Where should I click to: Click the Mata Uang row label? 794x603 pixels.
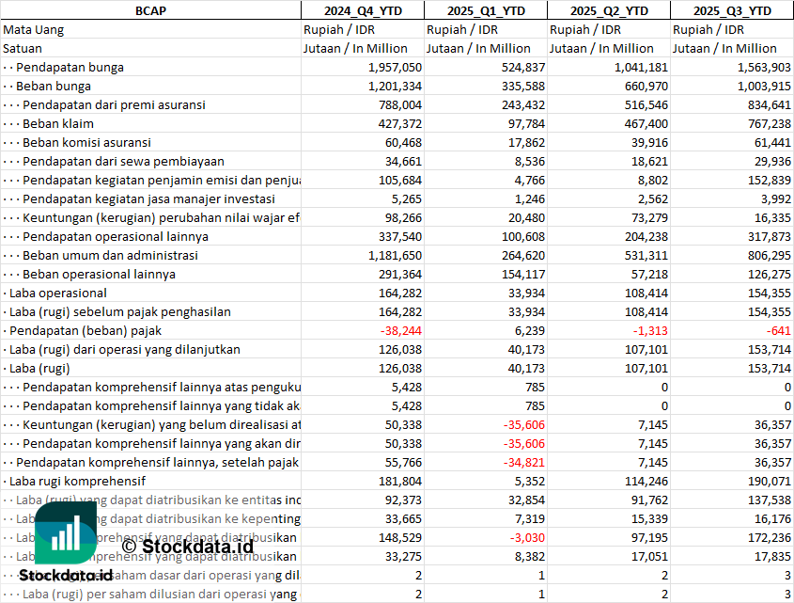tap(34, 30)
